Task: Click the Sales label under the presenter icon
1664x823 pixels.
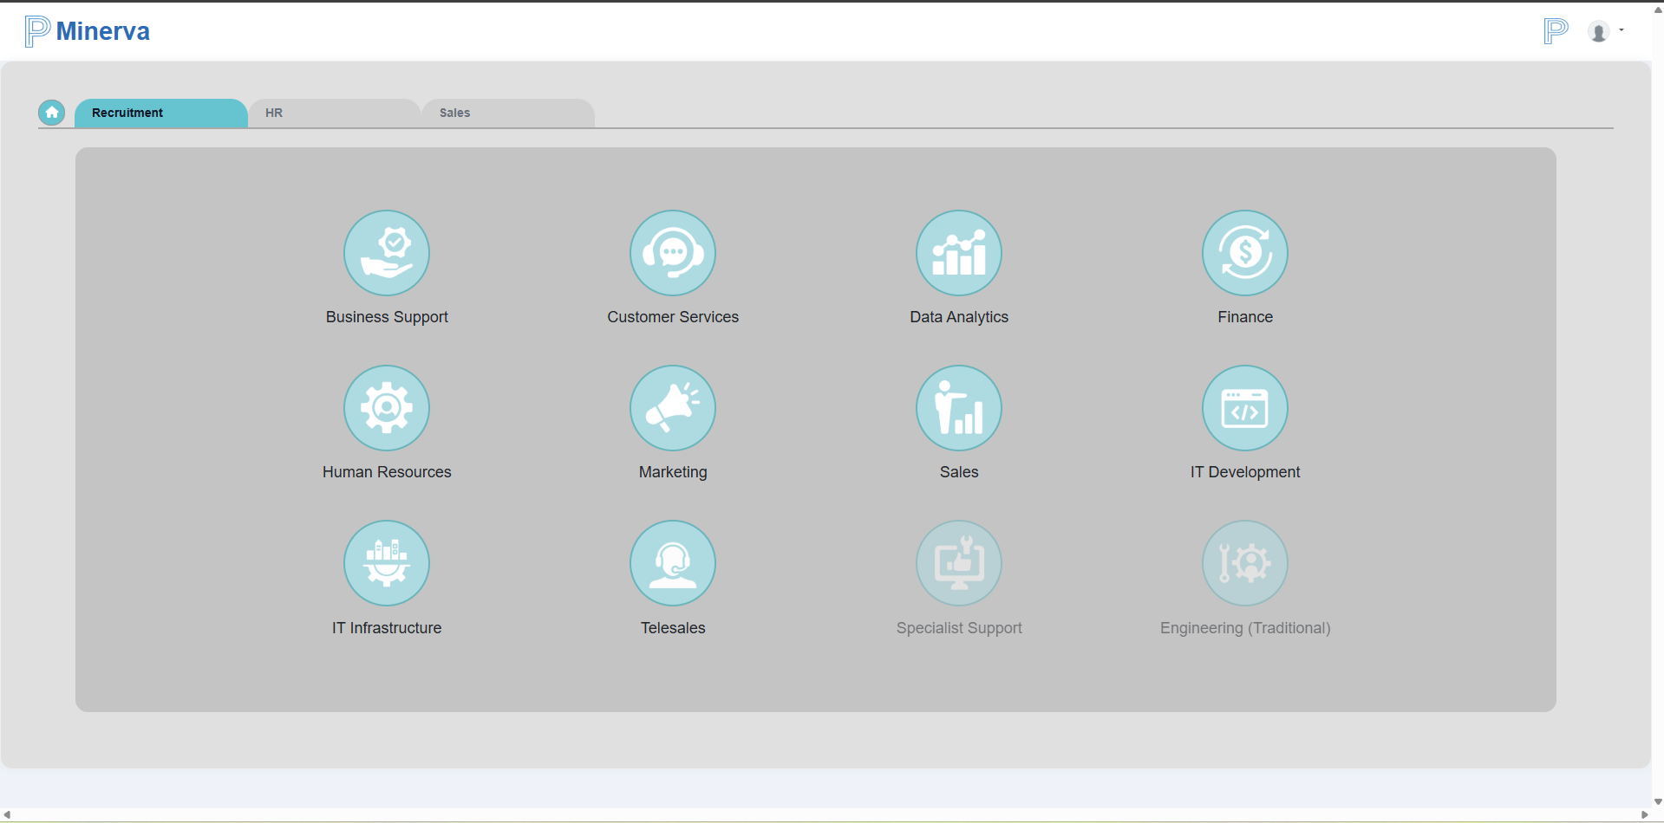Action: tap(959, 472)
